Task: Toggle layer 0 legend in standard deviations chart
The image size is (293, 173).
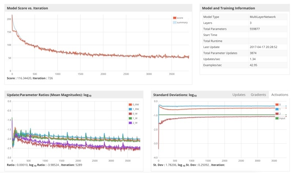Action: coord(278,104)
